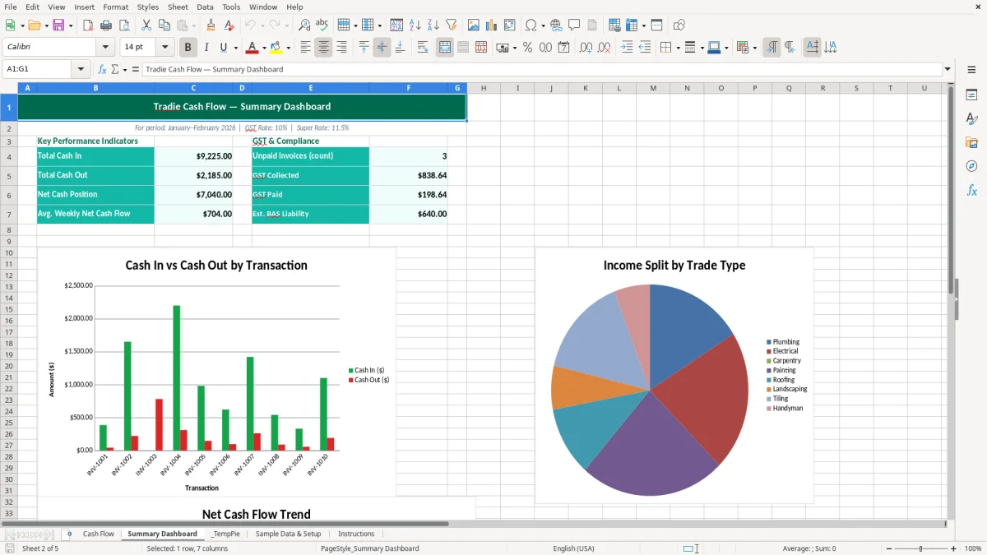Align cell text right
Screen dimensions: 987x555
pos(341,48)
